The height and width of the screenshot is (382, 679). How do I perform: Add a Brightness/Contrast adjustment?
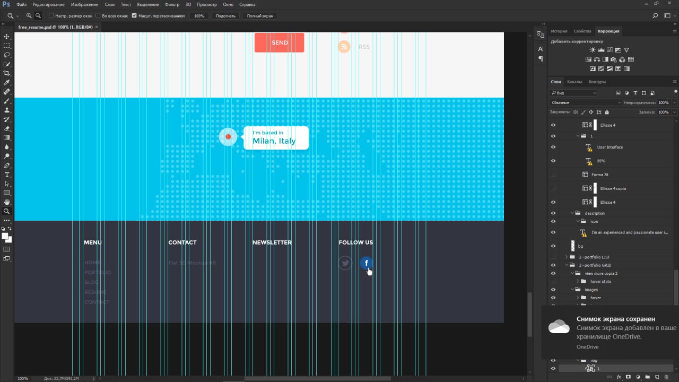pos(593,50)
